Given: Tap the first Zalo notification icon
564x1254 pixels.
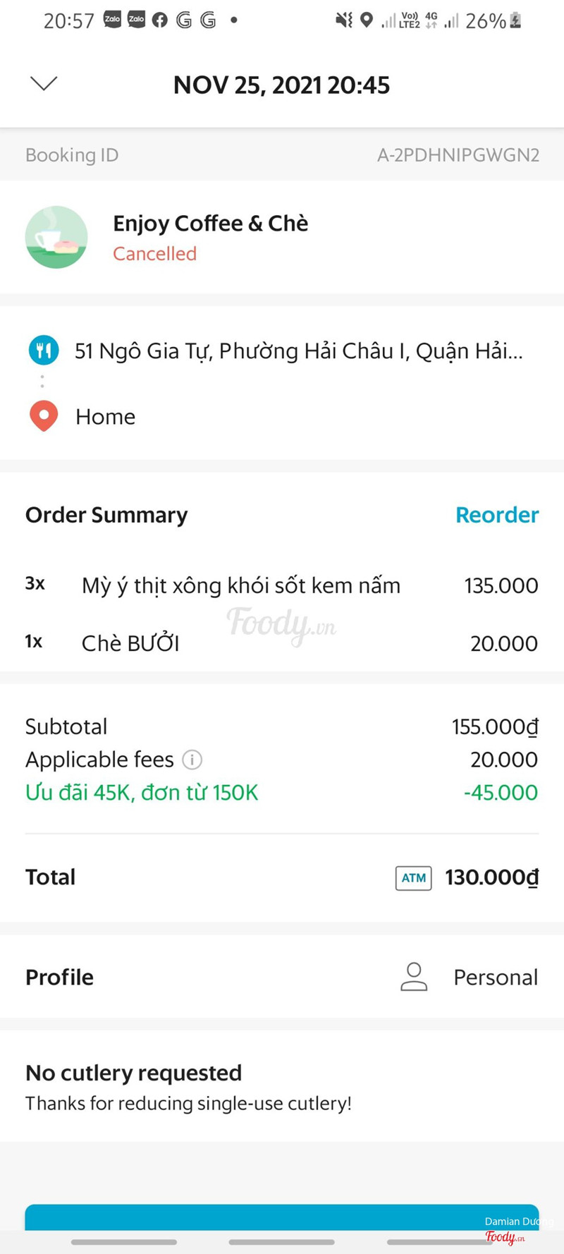Looking at the screenshot, I should [x=113, y=20].
